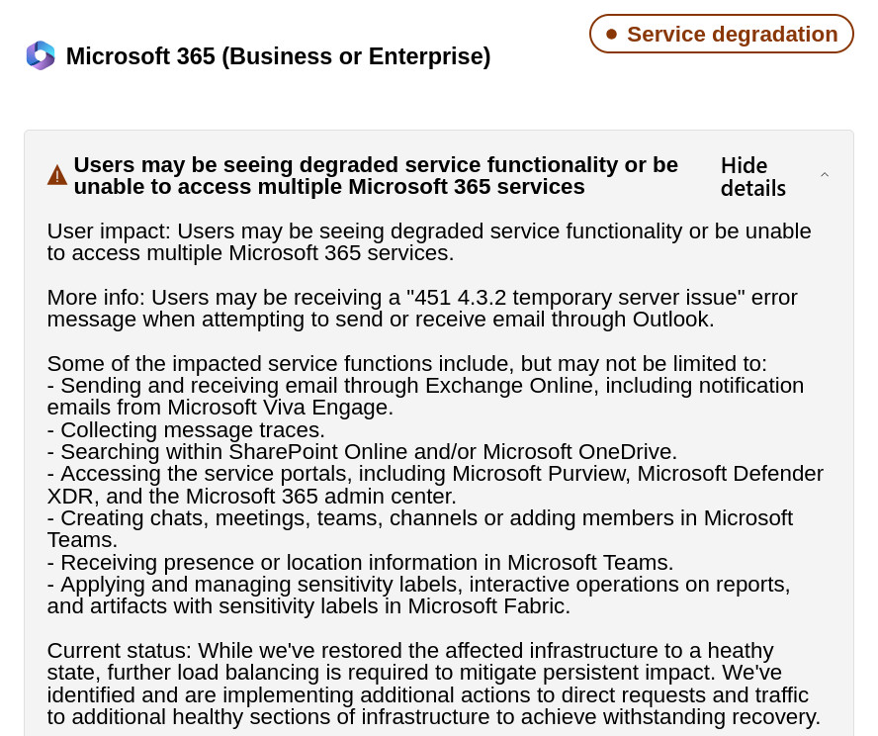Click the "Collecting message traces" bullet item

186,429
